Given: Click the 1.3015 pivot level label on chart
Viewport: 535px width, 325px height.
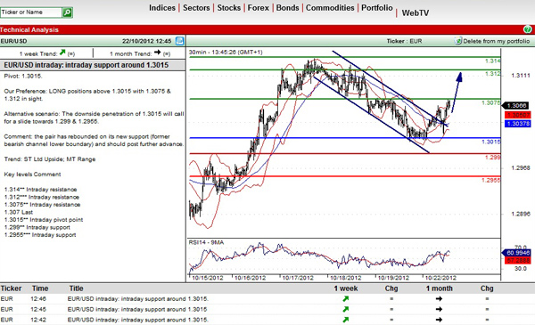Looking at the screenshot, I should click(x=491, y=142).
